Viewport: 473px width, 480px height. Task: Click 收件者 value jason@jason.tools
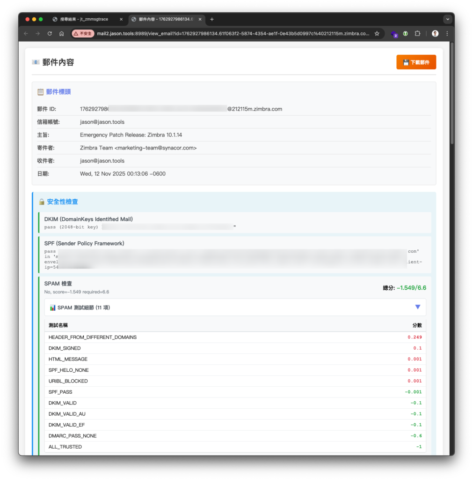click(102, 161)
